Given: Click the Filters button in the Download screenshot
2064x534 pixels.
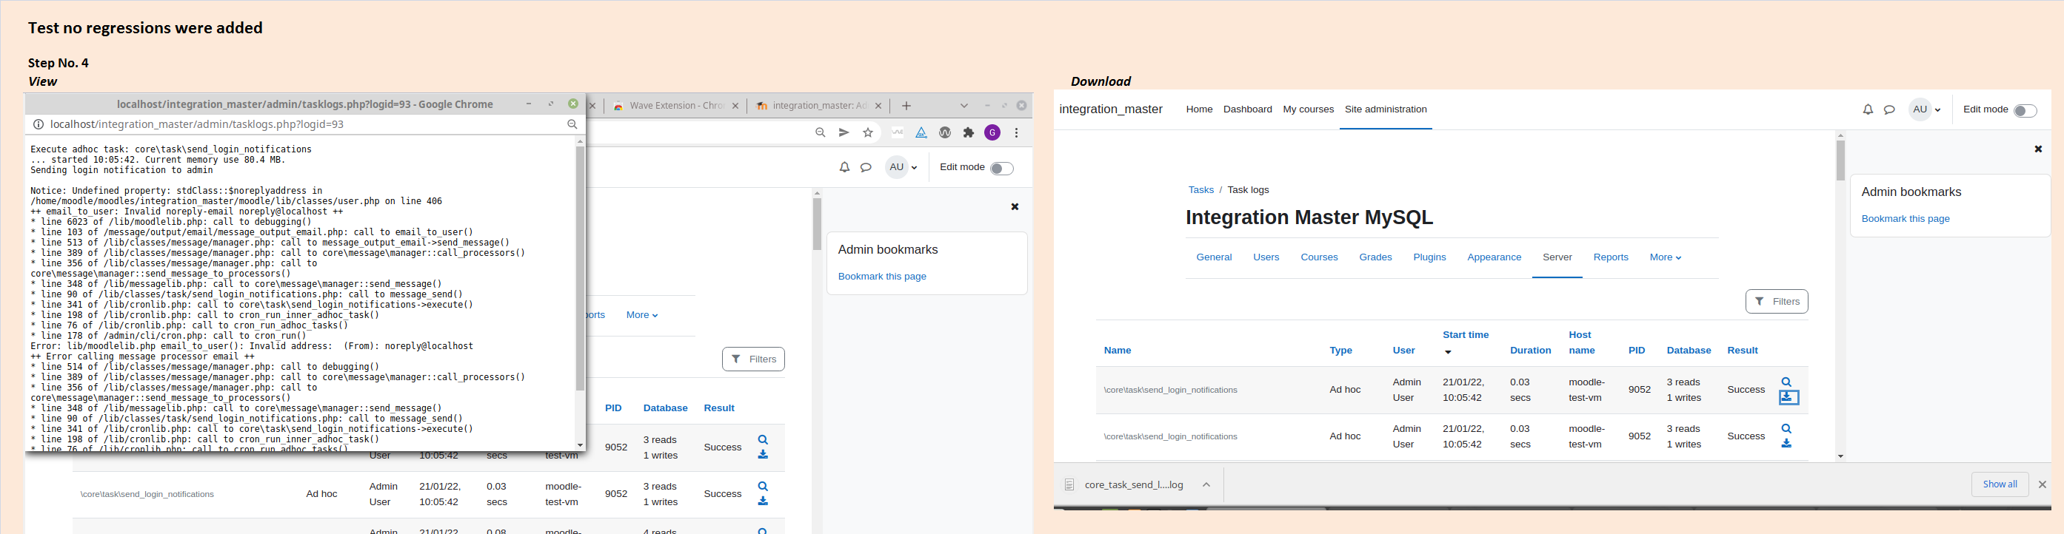Looking at the screenshot, I should click(1777, 302).
